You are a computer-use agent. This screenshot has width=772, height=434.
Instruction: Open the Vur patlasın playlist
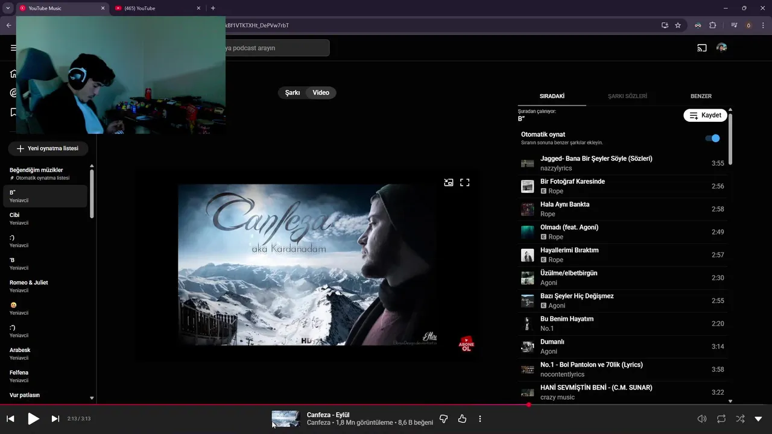[46, 397]
